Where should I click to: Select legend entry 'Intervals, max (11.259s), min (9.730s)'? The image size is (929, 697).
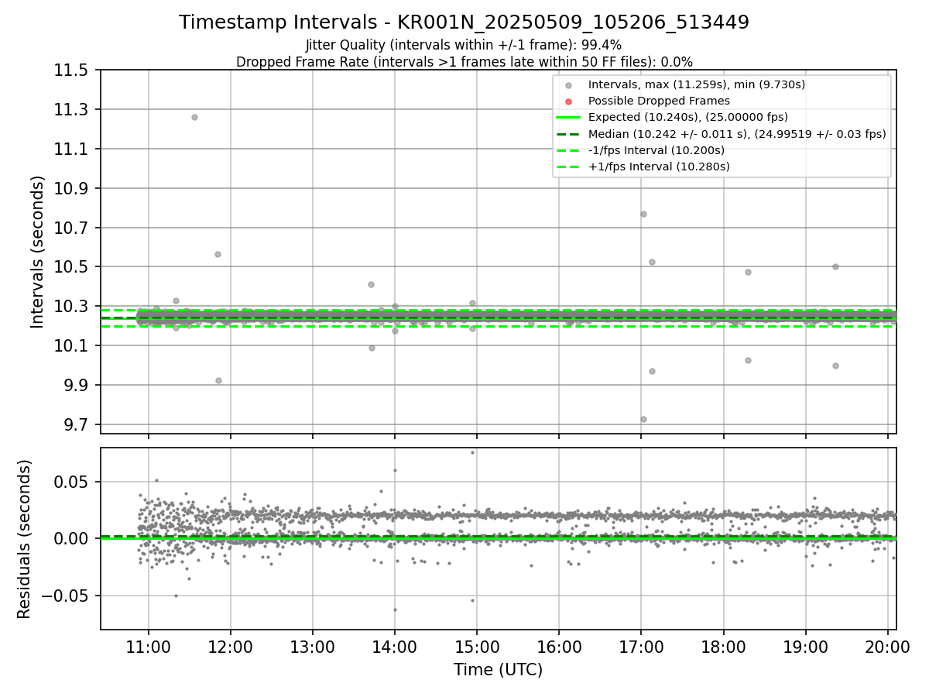pos(697,84)
